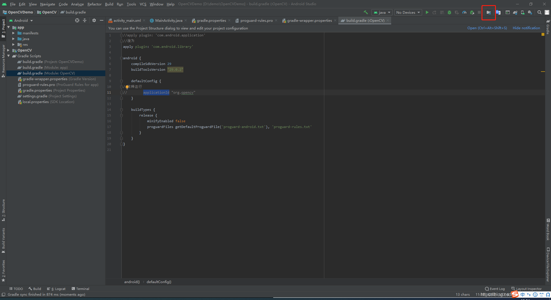Open the Event Log button

pyautogui.click(x=495, y=289)
